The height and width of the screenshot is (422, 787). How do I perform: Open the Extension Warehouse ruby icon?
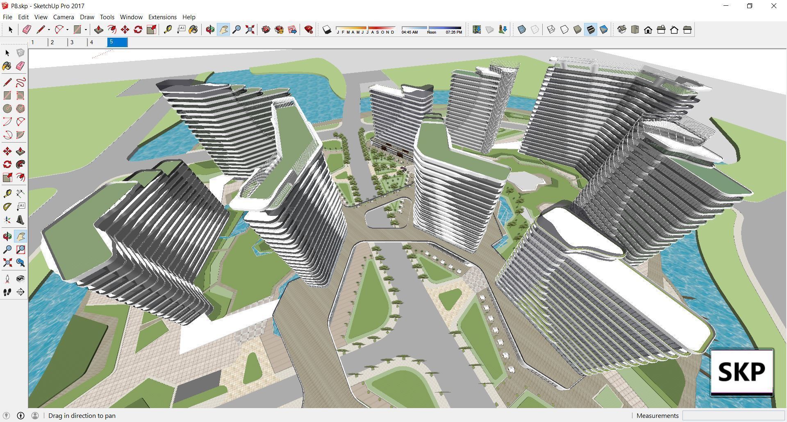point(309,29)
